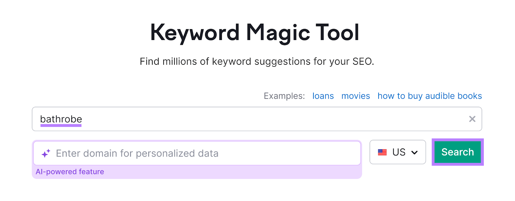
Task: Tap the sparkle AI symbol beside the domain prompt
Action: (x=45, y=153)
